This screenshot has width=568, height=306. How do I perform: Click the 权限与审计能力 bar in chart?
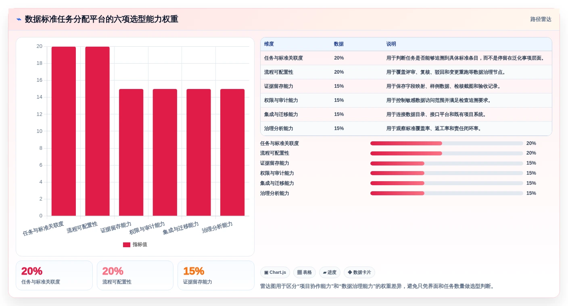165,153
